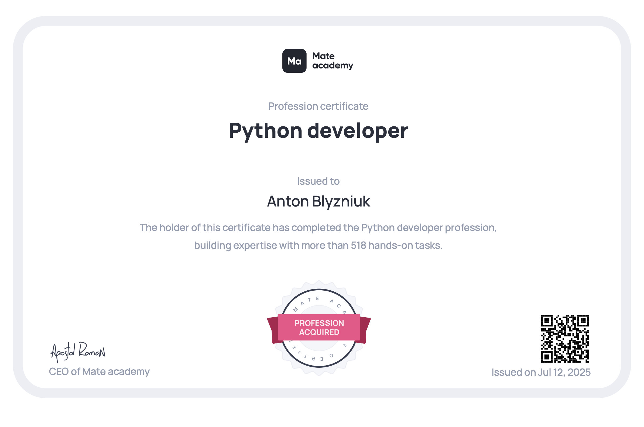Click the Mate academy 'Ma' logo icon
The width and height of the screenshot is (644, 427).
pyautogui.click(x=294, y=61)
